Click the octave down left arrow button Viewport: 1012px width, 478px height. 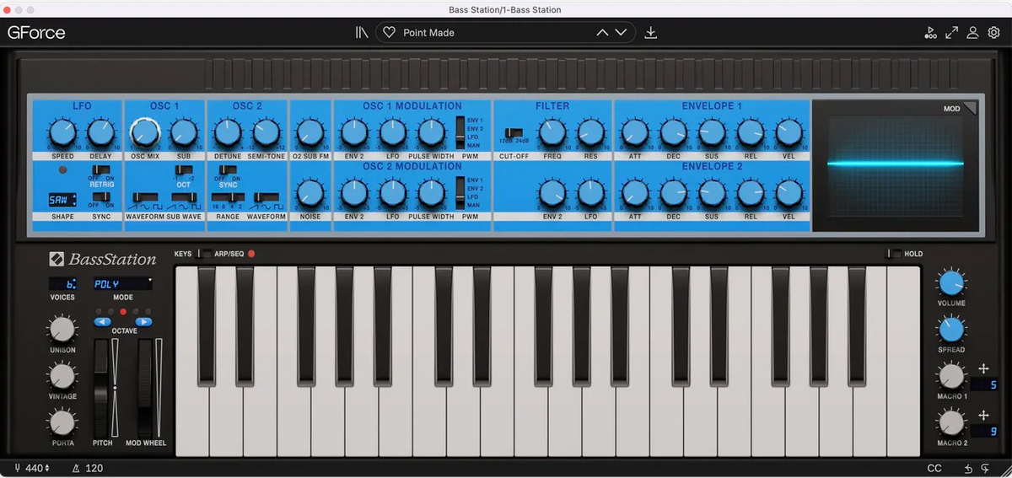(102, 322)
